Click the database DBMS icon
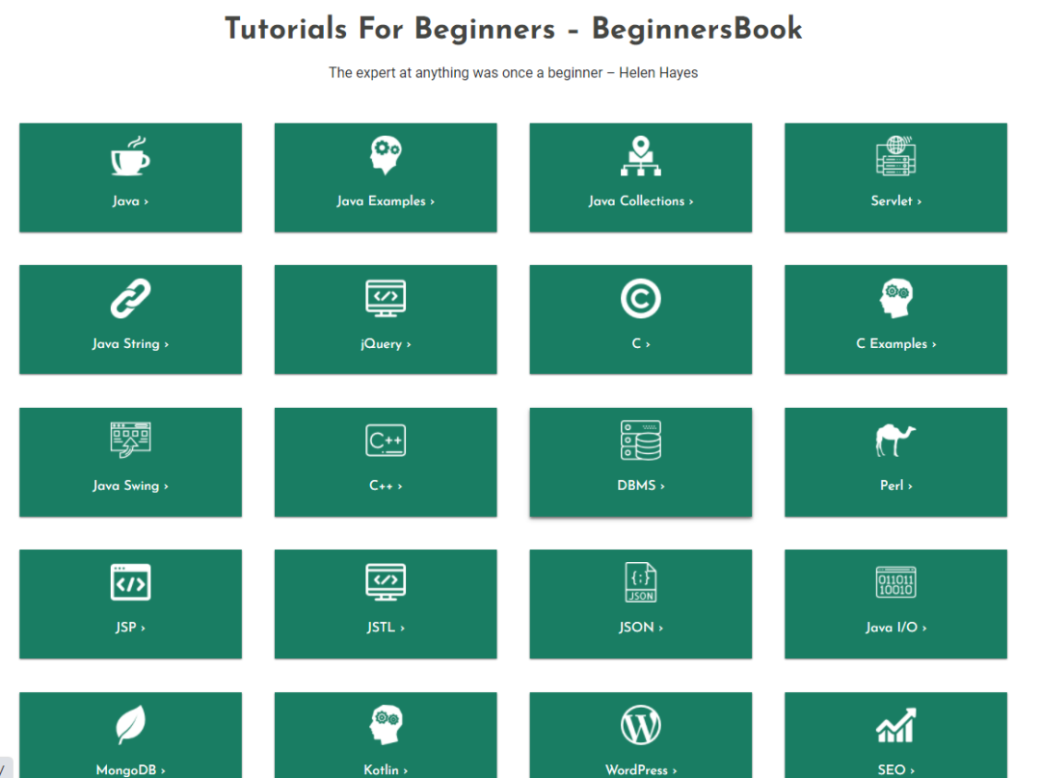This screenshot has height=778, width=1041. 641,441
